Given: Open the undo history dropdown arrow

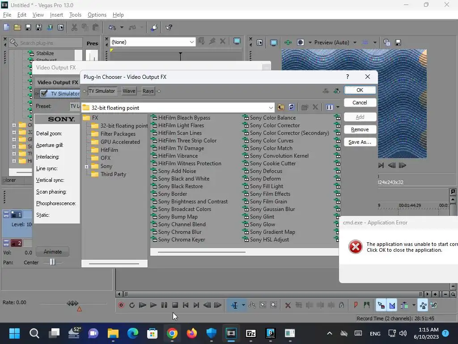Looking at the screenshot, I should [122, 27].
